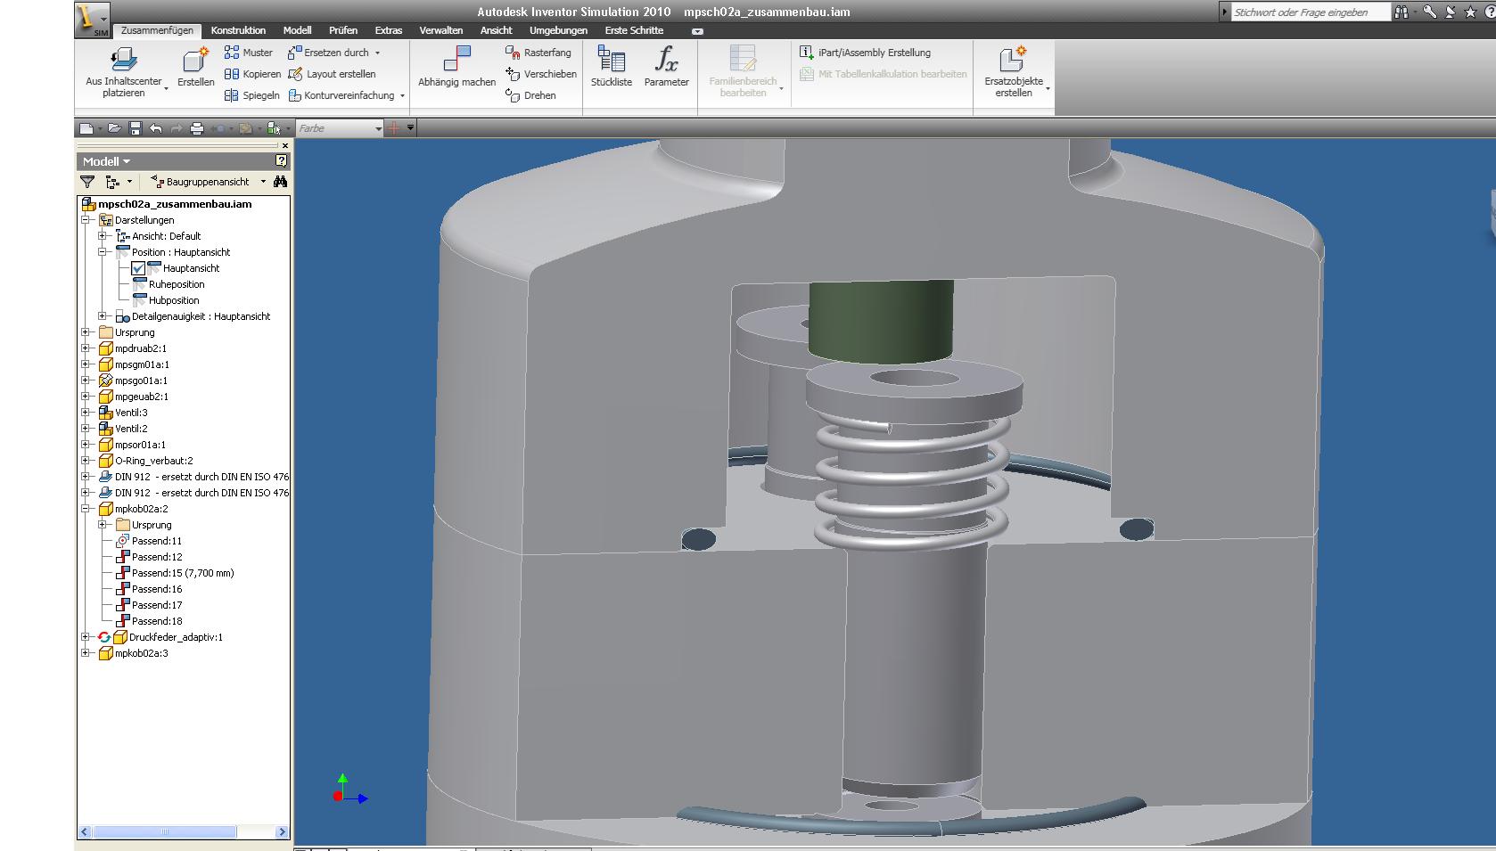Click iPart/iAssembly Erstellung button
This screenshot has height=851, width=1496.
coord(866,53)
